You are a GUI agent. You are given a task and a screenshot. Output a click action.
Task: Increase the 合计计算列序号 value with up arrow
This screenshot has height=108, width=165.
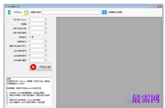coord(45,50)
